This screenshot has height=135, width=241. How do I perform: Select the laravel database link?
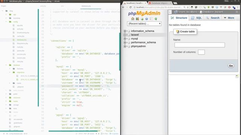pyautogui.click(x=135, y=35)
